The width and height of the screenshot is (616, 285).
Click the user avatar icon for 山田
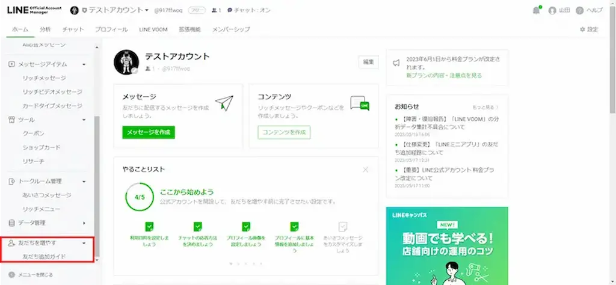552,11
